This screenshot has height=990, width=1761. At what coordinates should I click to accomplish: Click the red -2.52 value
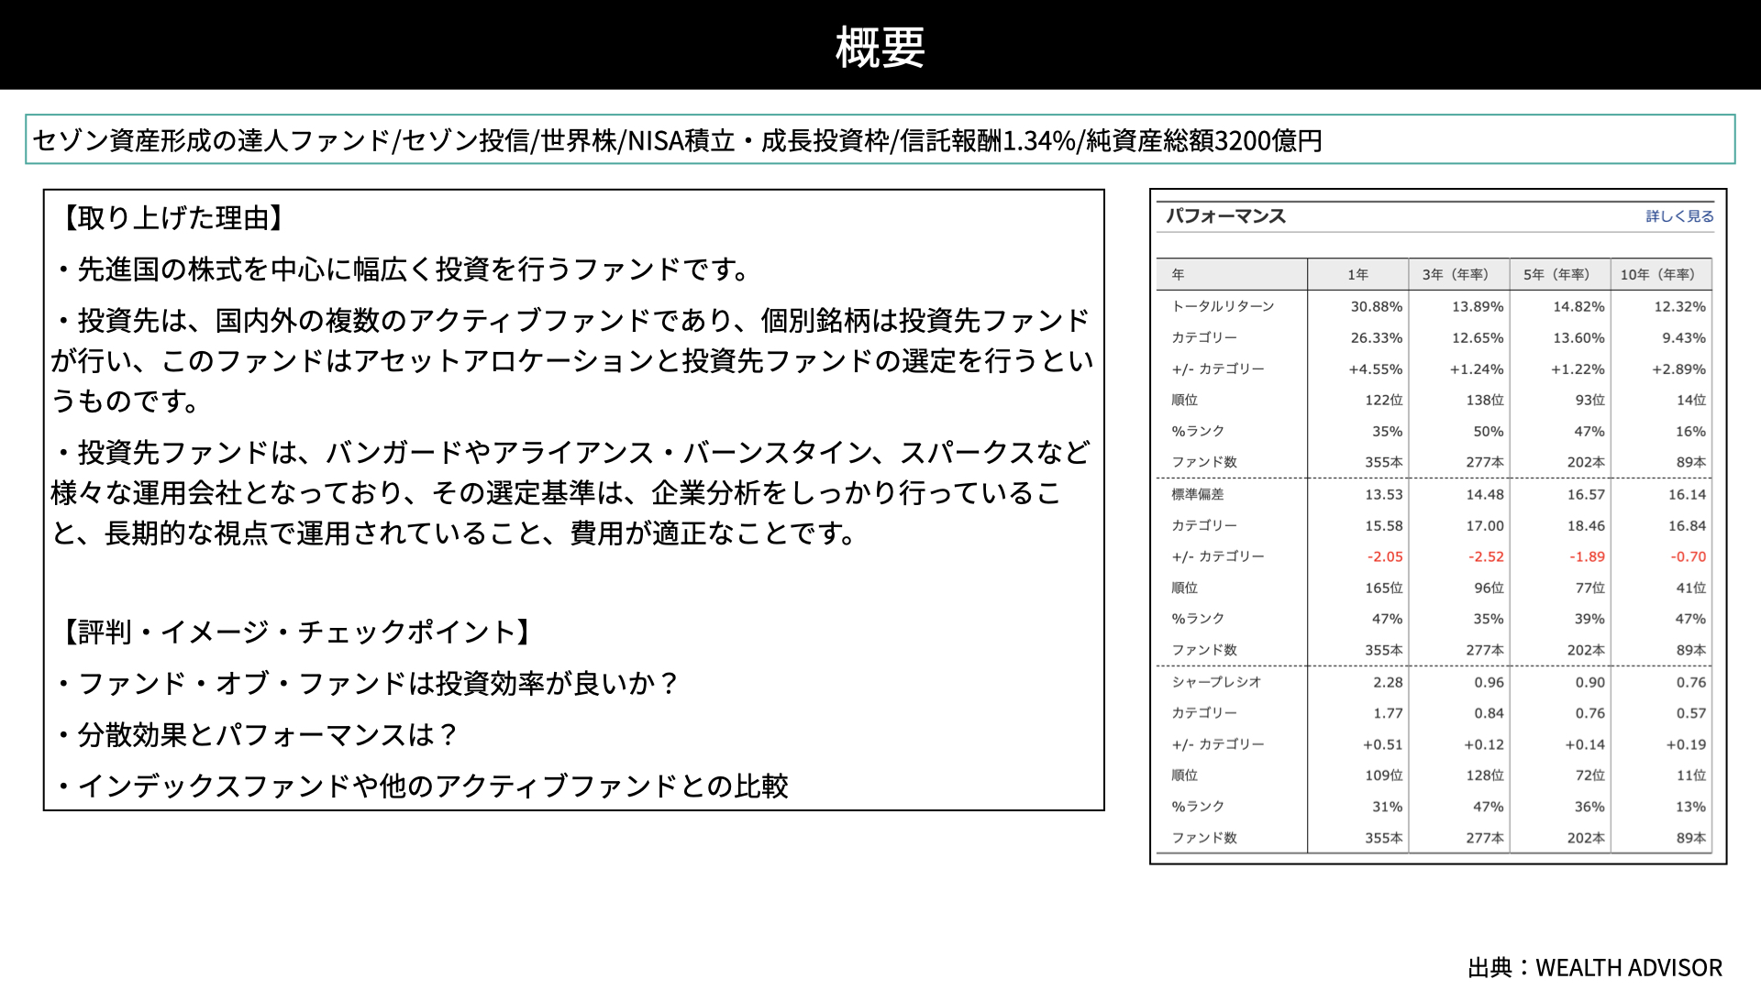click(x=1486, y=556)
